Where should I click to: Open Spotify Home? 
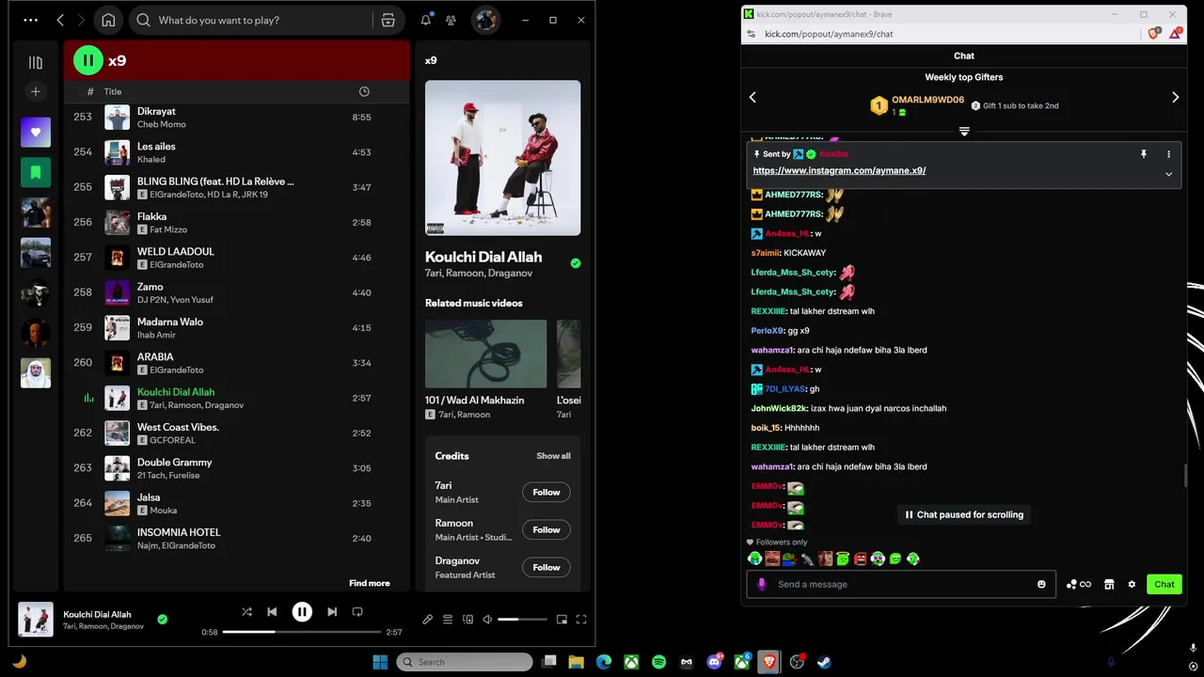tap(108, 20)
